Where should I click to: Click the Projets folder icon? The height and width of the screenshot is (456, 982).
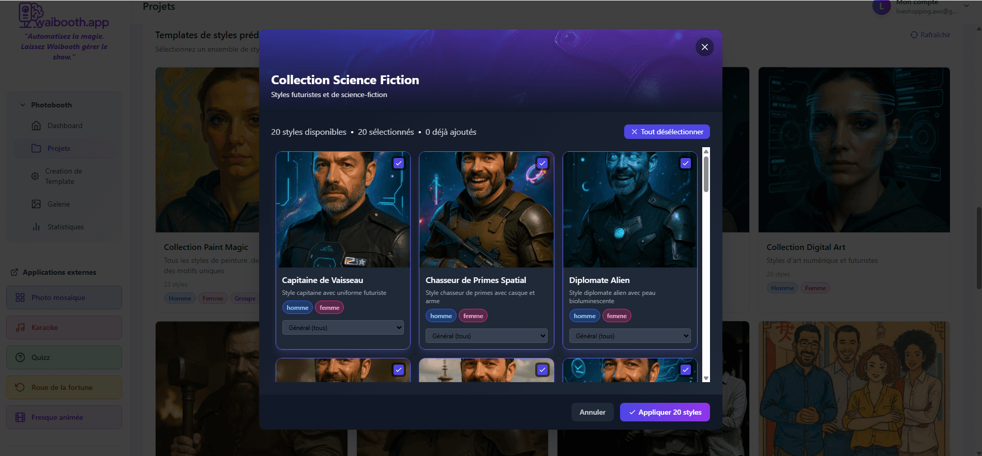(36, 148)
